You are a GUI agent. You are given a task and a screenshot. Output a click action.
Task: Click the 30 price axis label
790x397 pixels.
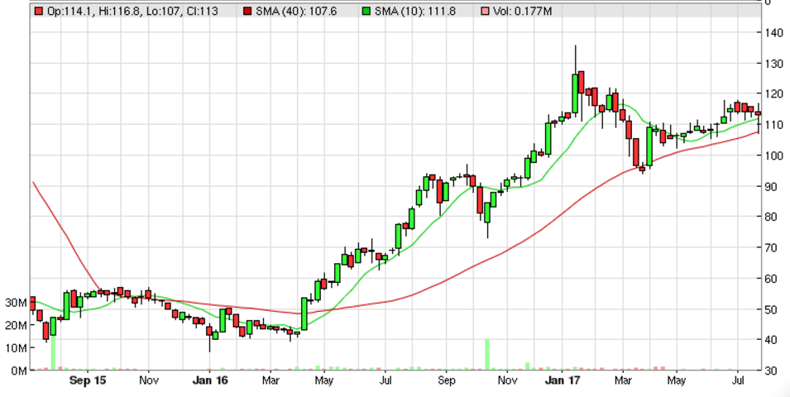pos(771,371)
